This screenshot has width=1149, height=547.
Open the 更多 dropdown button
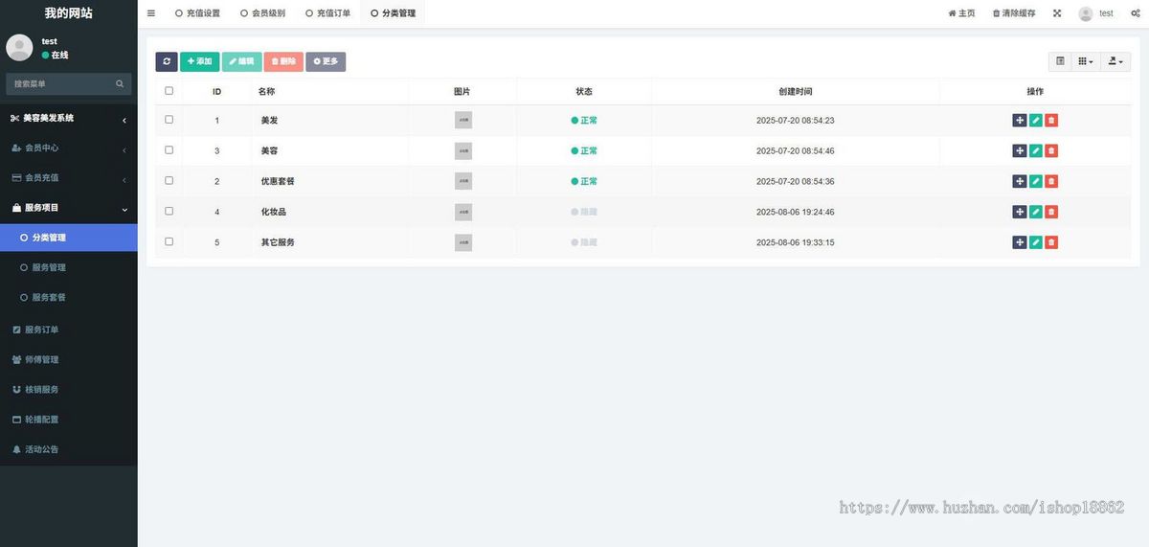[326, 61]
